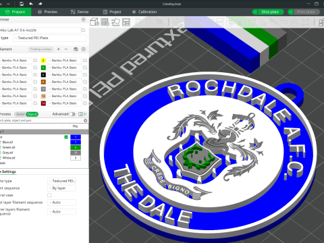324x243 pixels.
Task: Click the Add plate toolbar icon
Action: click(105, 22)
